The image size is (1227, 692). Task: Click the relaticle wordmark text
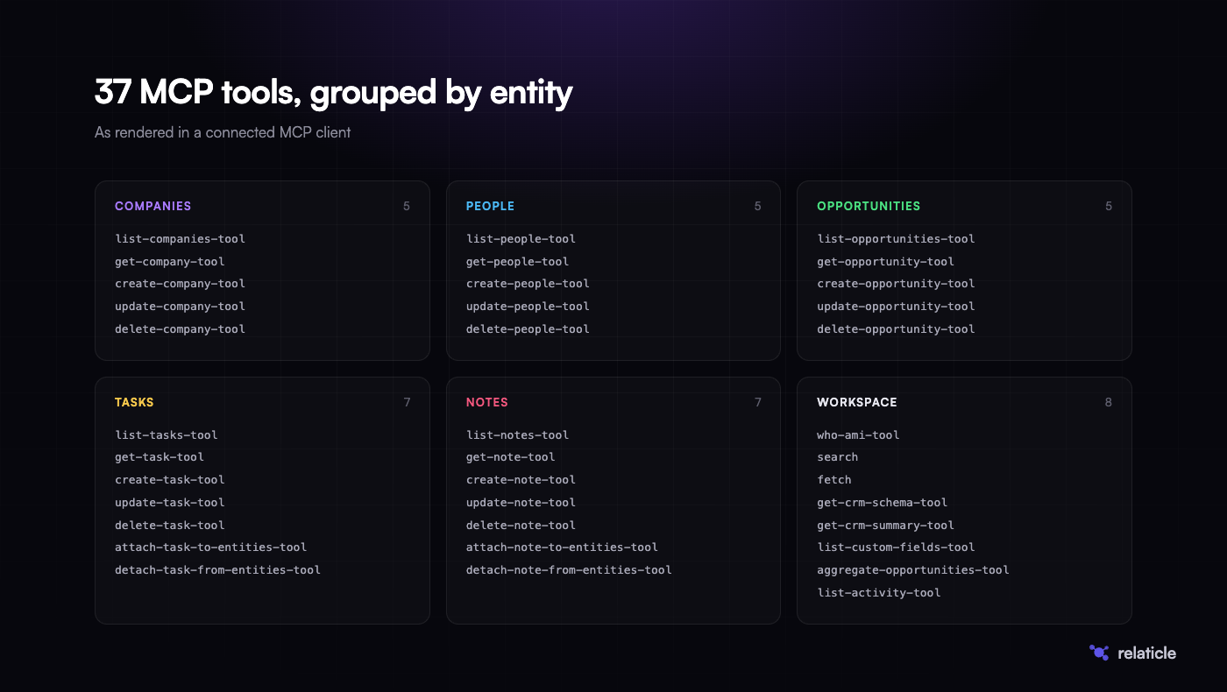[x=1147, y=653]
